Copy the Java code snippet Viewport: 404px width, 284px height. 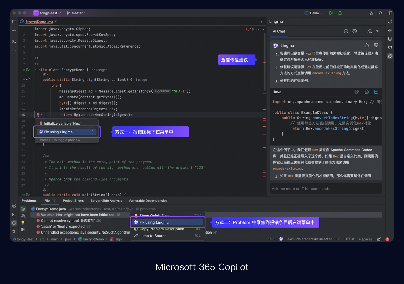click(367, 92)
